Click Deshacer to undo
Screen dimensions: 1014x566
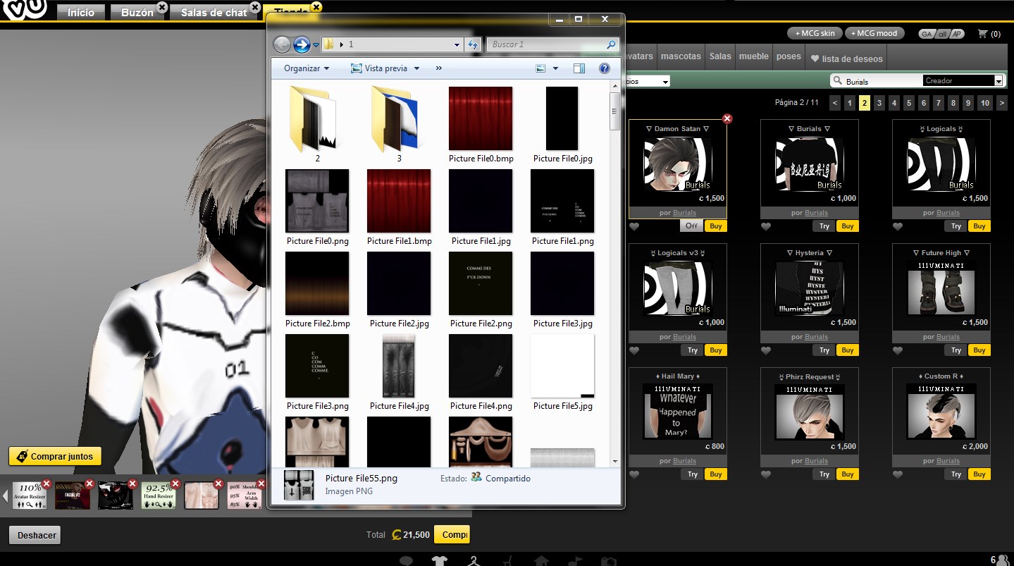point(35,534)
